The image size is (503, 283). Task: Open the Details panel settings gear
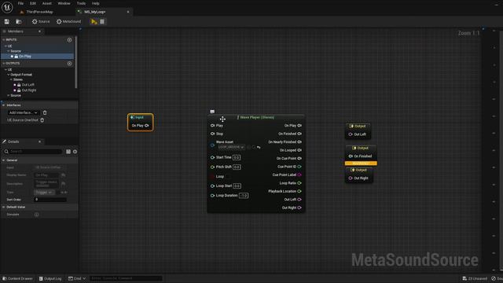pyautogui.click(x=75, y=152)
